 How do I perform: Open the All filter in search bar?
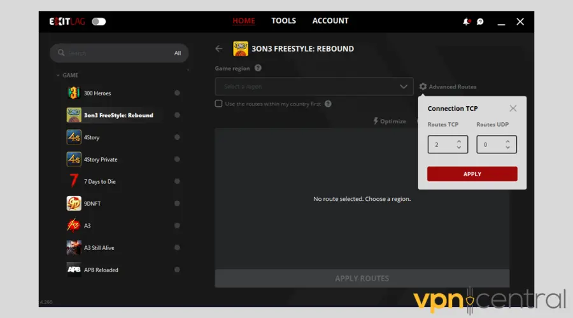point(178,53)
